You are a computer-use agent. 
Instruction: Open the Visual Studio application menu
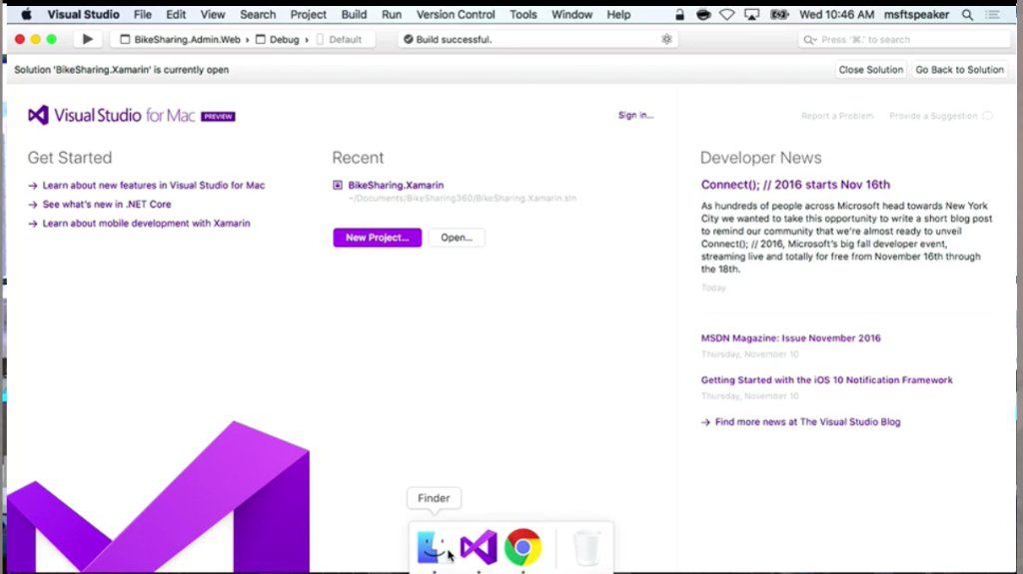tap(83, 14)
